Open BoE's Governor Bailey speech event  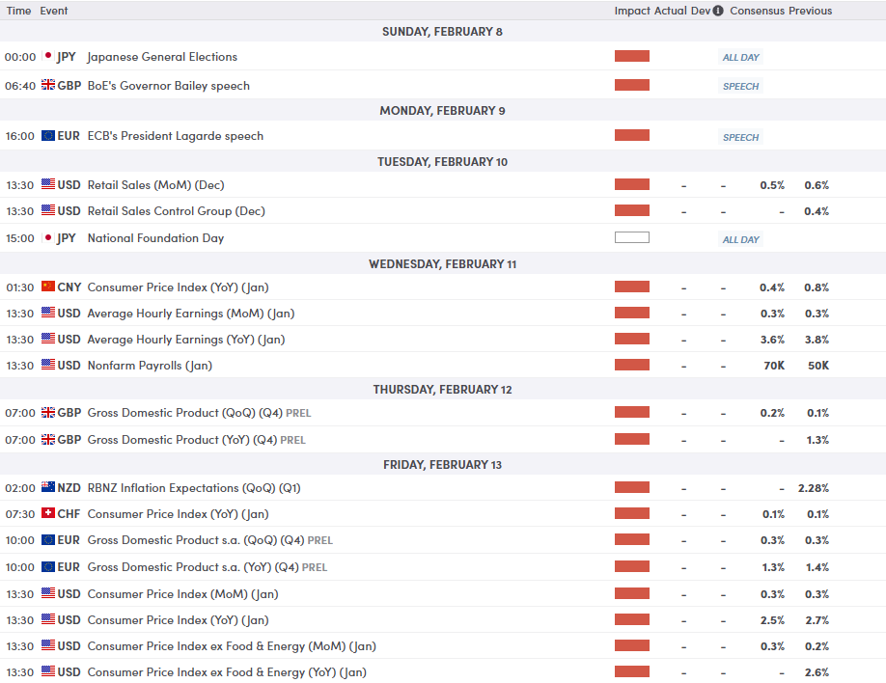(168, 85)
